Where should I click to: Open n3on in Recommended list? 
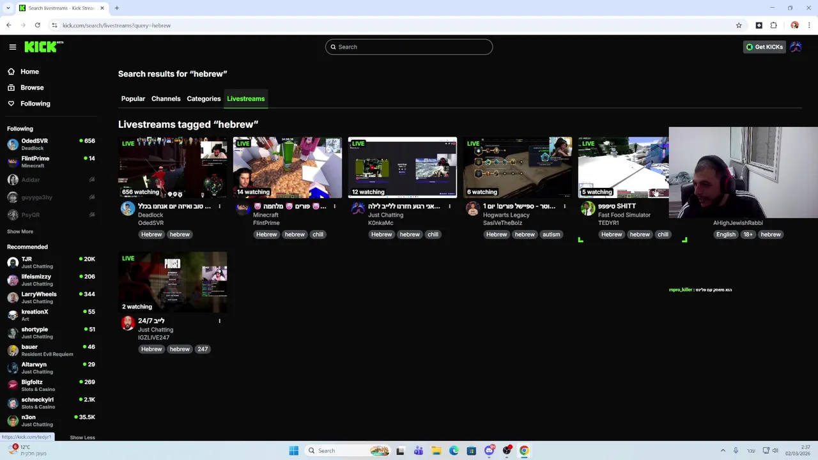51,420
